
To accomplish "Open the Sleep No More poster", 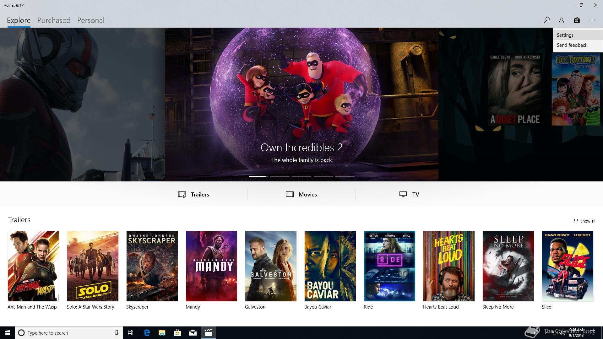I will pos(508,266).
